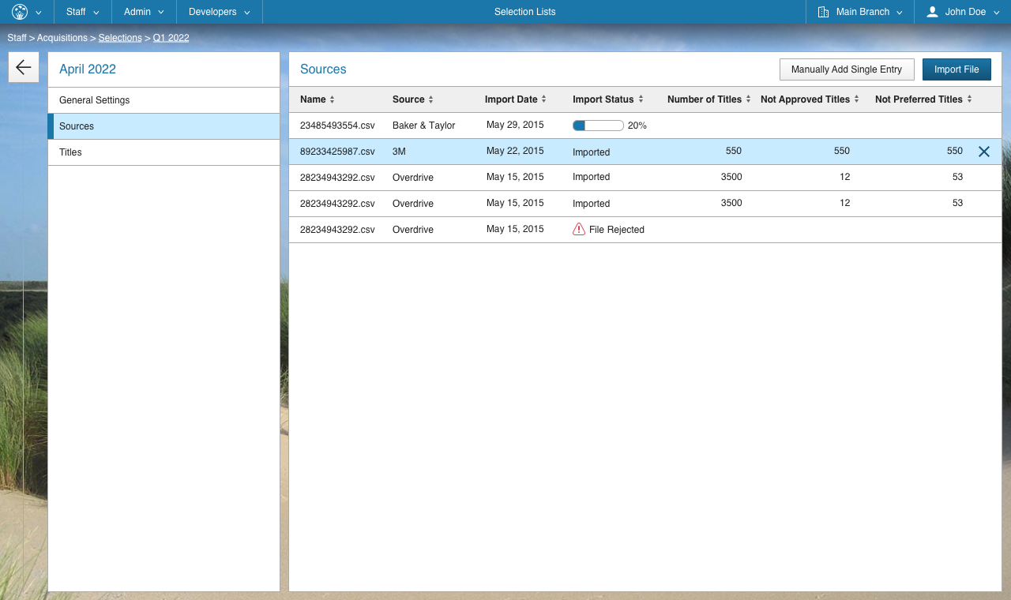Click the Main Branch building icon
The width and height of the screenshot is (1011, 600).
pyautogui.click(x=823, y=12)
